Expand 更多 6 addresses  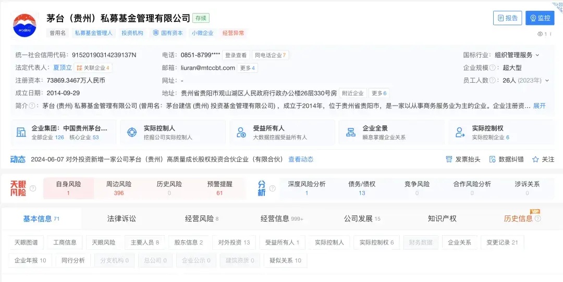(379, 93)
